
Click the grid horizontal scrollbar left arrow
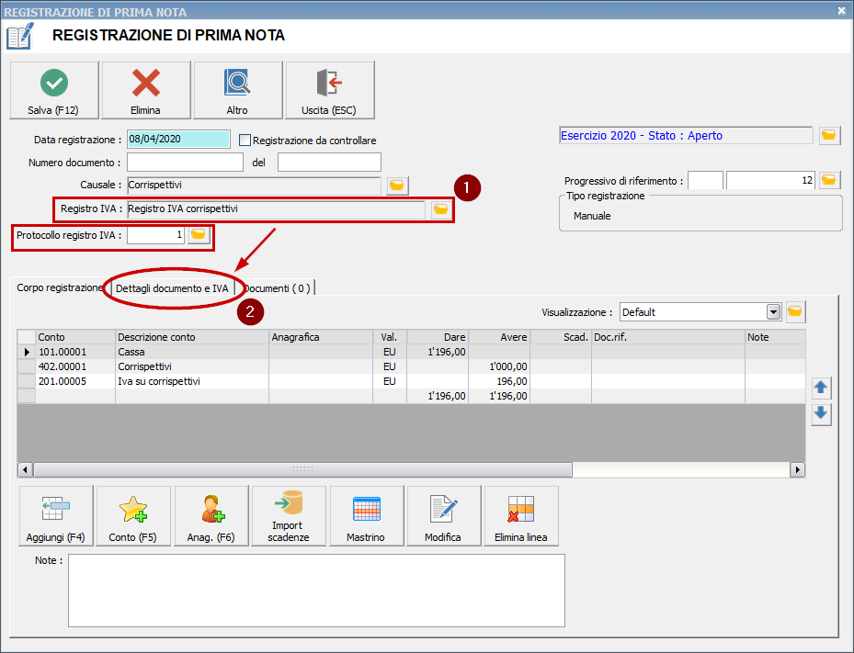tap(25, 469)
